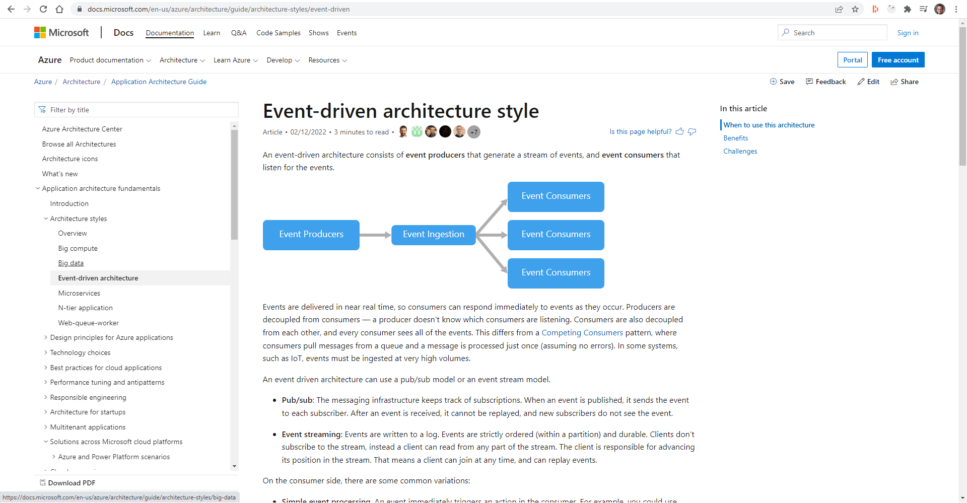967x503 pixels.
Task: Open the browser extensions puzzle icon
Action: pyautogui.click(x=908, y=9)
